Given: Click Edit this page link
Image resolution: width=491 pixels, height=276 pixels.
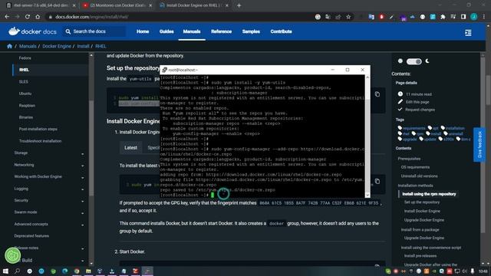Looking at the screenshot, I should coord(417,102).
